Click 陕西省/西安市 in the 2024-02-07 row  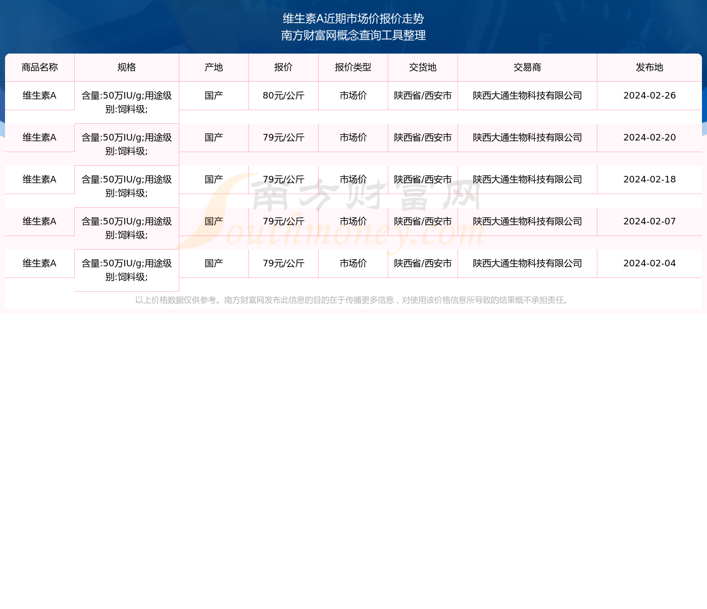click(423, 221)
